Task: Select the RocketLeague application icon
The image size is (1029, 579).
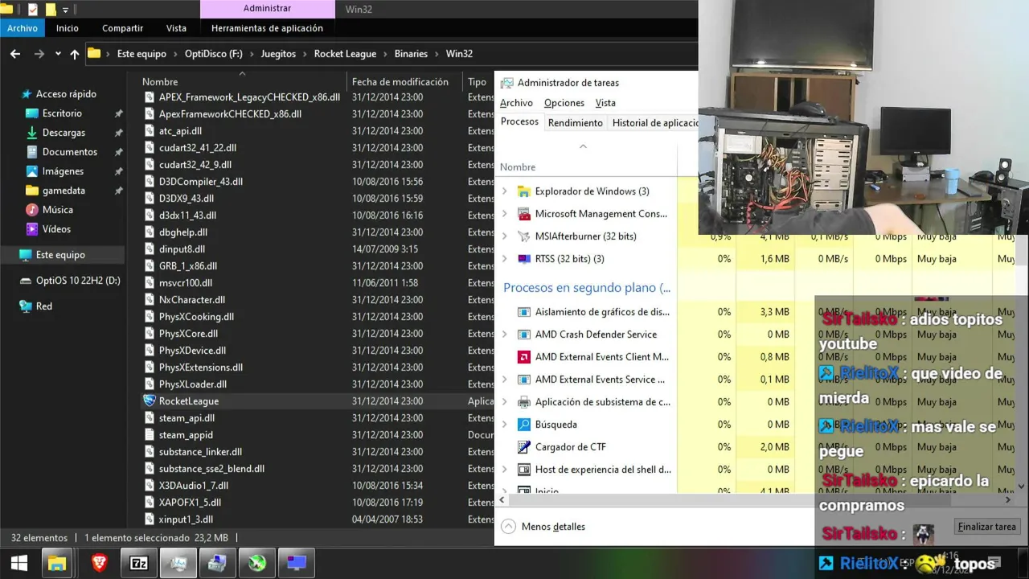Action: pyautogui.click(x=150, y=401)
